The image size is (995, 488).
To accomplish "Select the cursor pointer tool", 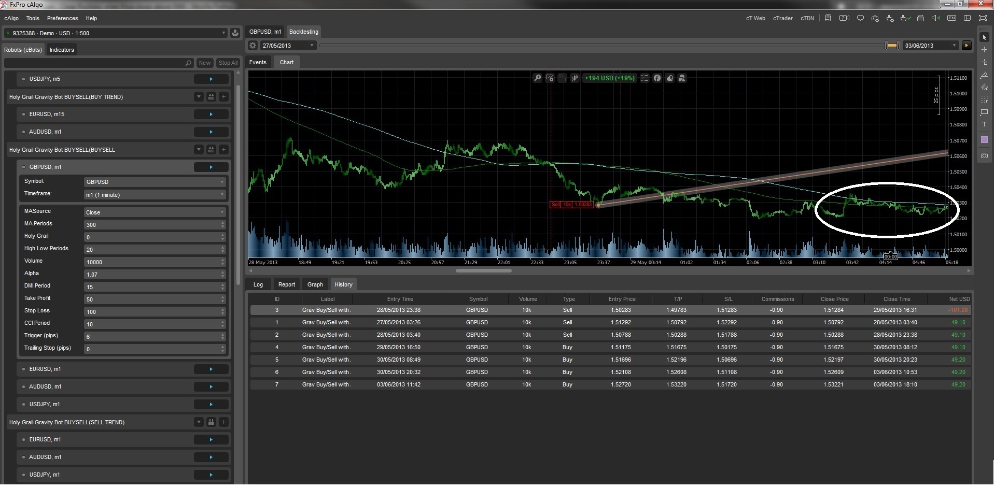I will click(x=984, y=37).
